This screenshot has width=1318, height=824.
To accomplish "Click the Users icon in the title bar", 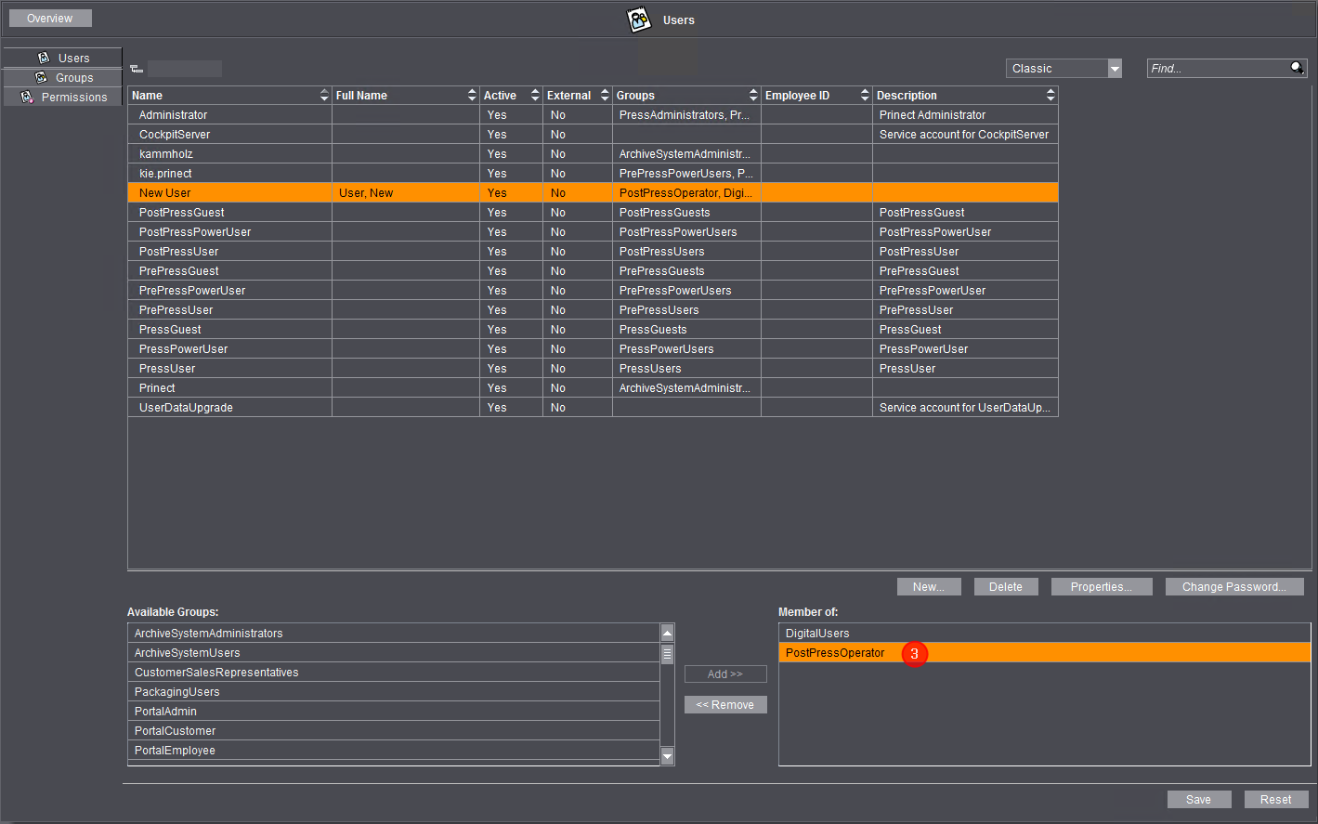I will tap(639, 20).
